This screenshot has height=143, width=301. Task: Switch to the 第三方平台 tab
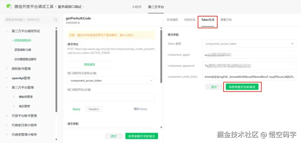[x=156, y=7]
